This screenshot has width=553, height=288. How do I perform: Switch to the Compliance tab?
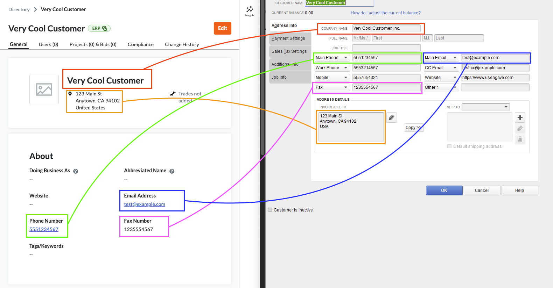140,44
